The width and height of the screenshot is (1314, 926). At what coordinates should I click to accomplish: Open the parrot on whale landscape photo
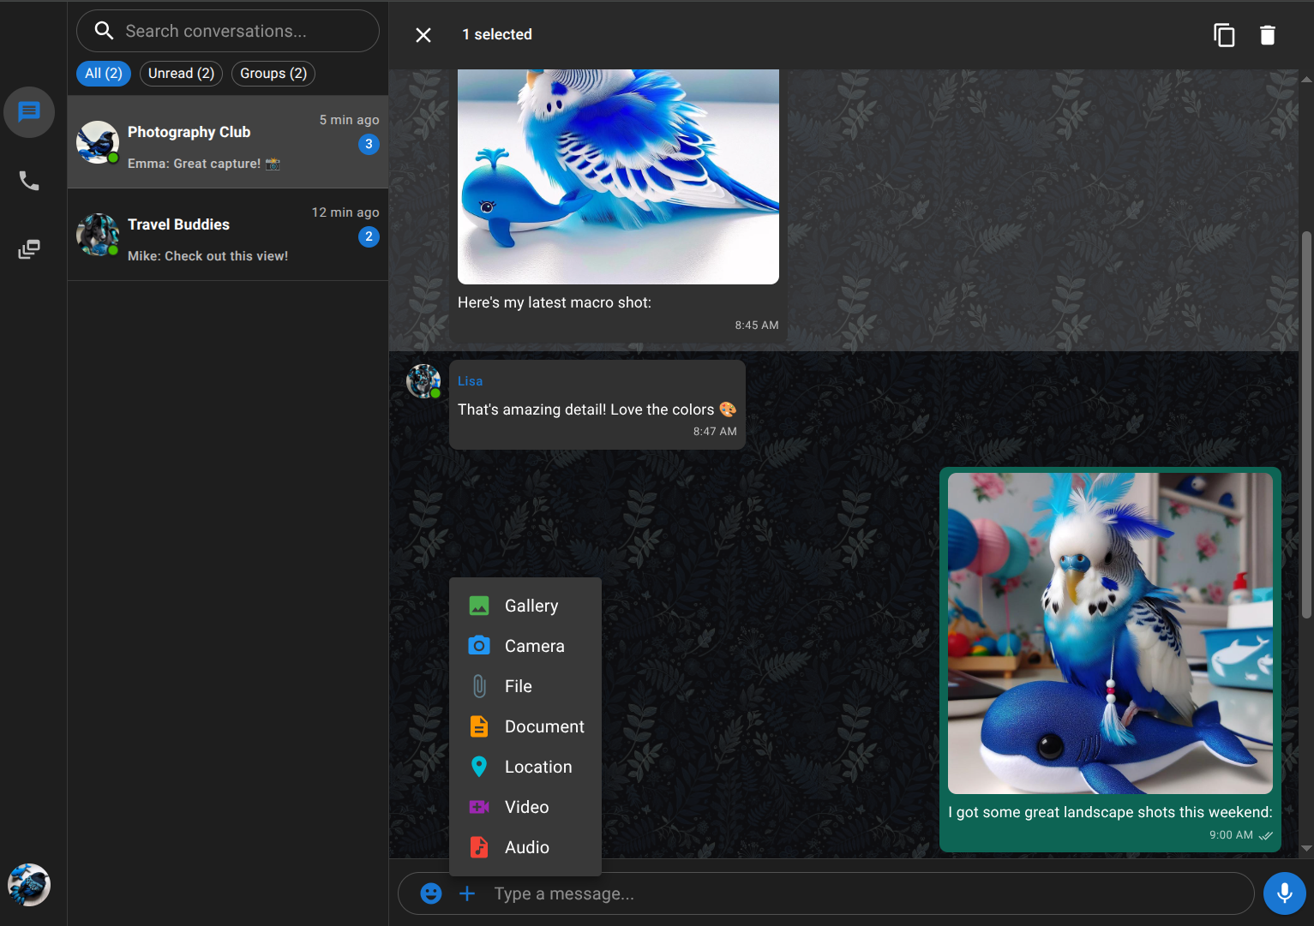[x=1110, y=633]
